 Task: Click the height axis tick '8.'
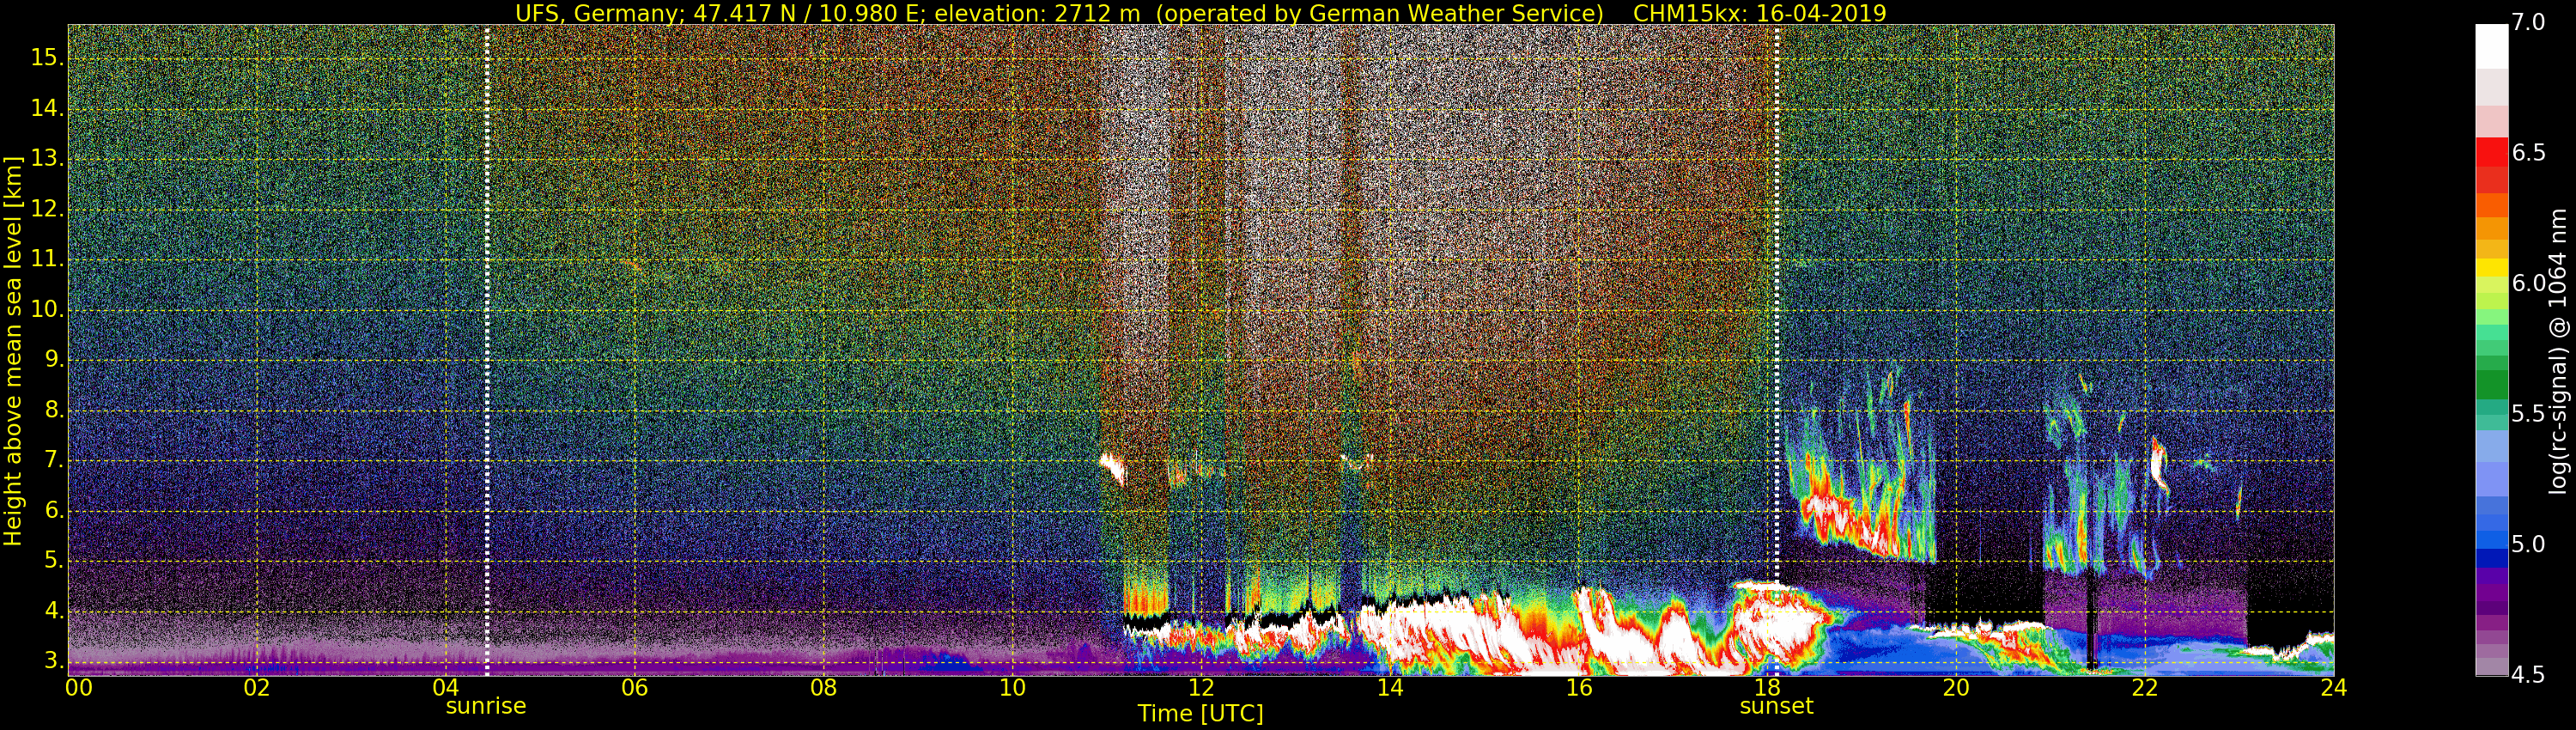click(x=53, y=410)
